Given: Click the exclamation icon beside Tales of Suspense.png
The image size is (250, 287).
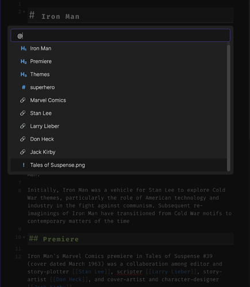Looking at the screenshot, I should click(24, 165).
